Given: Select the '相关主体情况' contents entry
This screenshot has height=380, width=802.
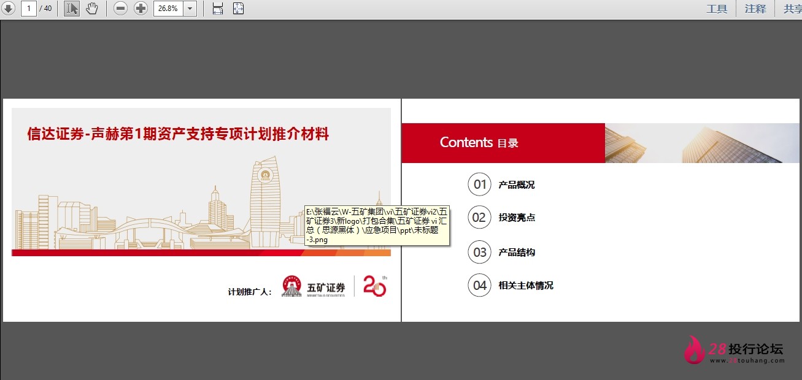Looking at the screenshot, I should 526,285.
